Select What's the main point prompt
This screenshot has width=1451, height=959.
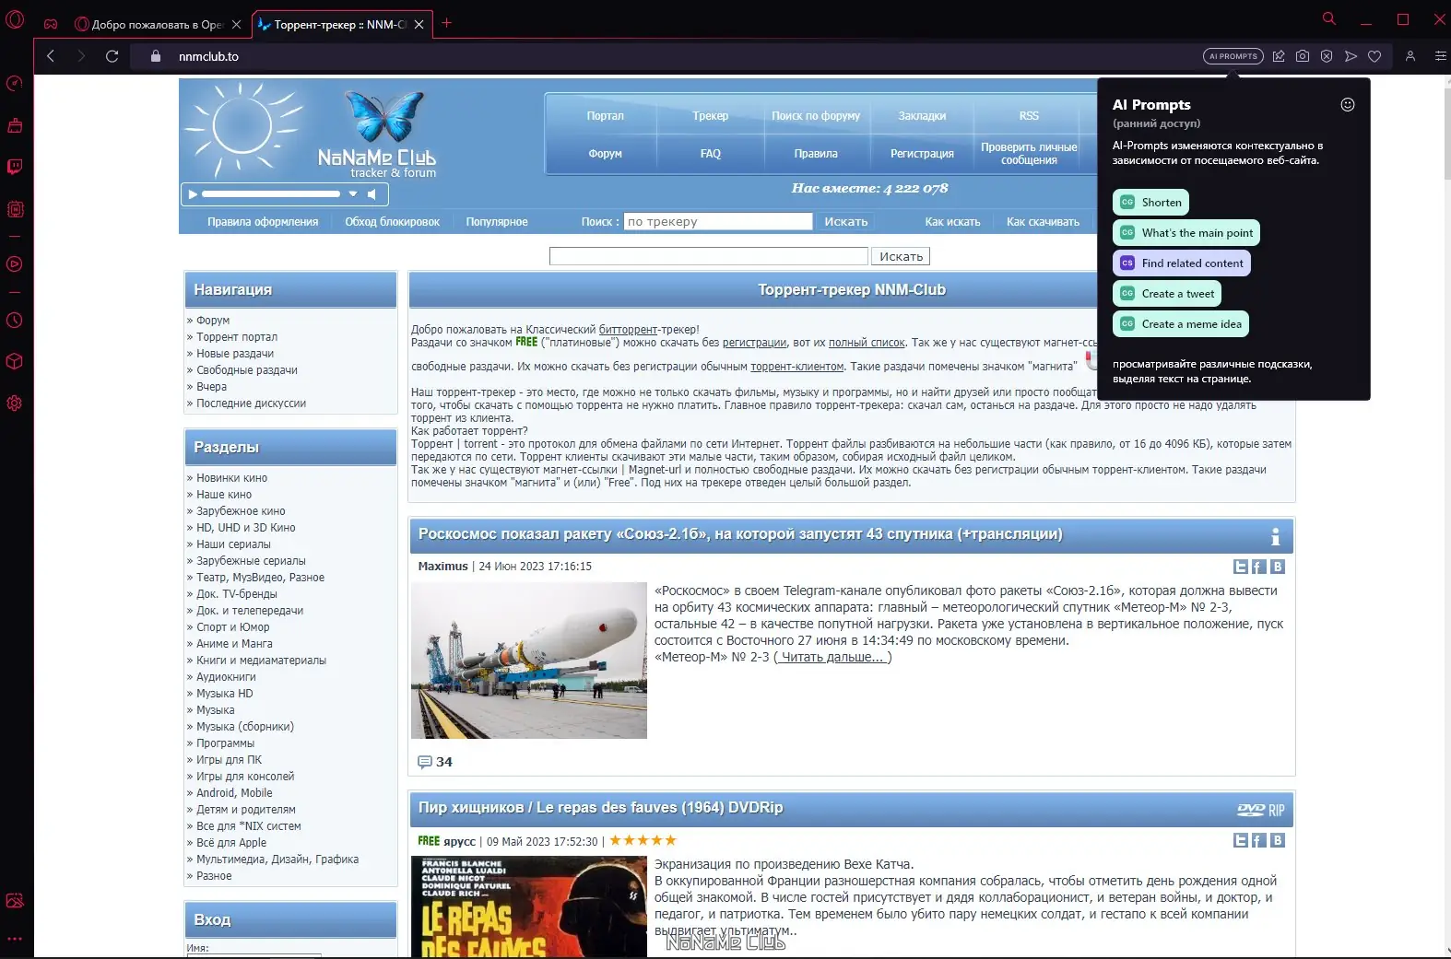click(1186, 233)
